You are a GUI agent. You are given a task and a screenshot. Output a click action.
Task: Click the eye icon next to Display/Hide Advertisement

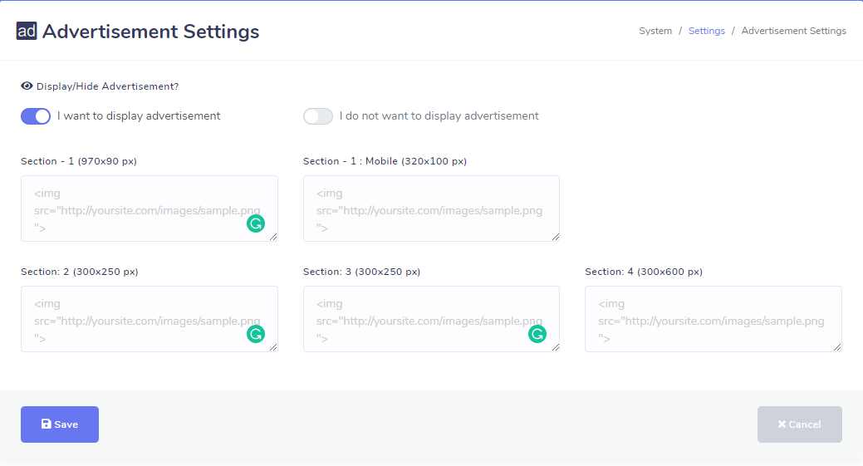[27, 86]
